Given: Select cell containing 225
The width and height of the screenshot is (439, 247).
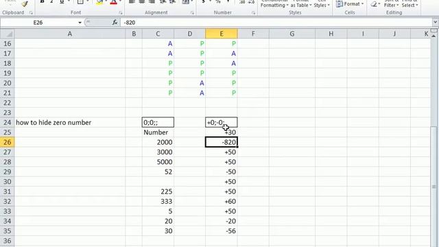Looking at the screenshot, I should pyautogui.click(x=158, y=191).
